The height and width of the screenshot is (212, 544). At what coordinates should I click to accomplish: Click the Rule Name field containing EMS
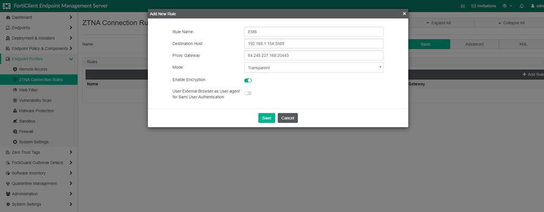pos(314,32)
